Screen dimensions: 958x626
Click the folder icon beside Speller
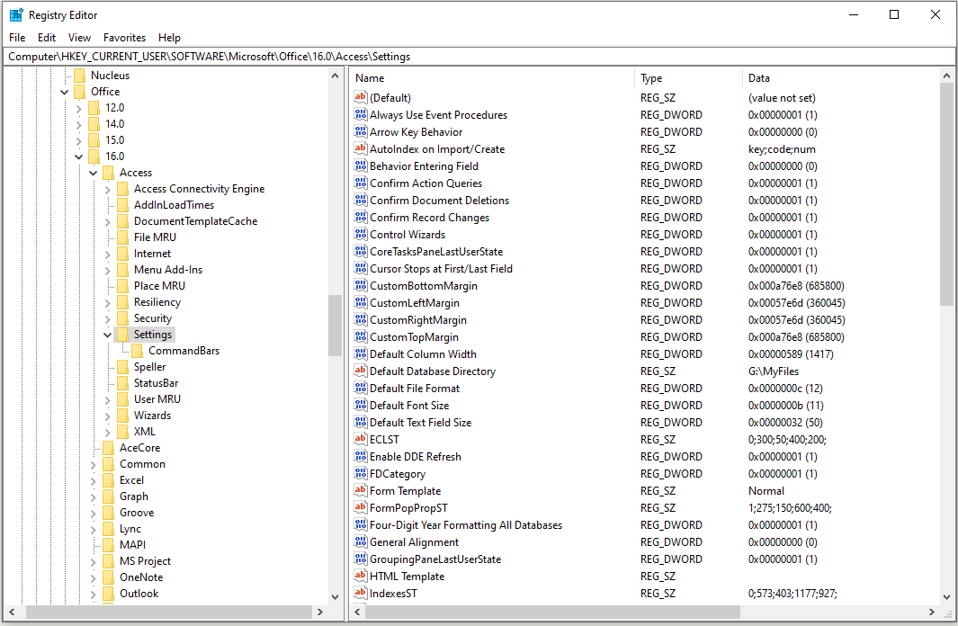pos(123,367)
